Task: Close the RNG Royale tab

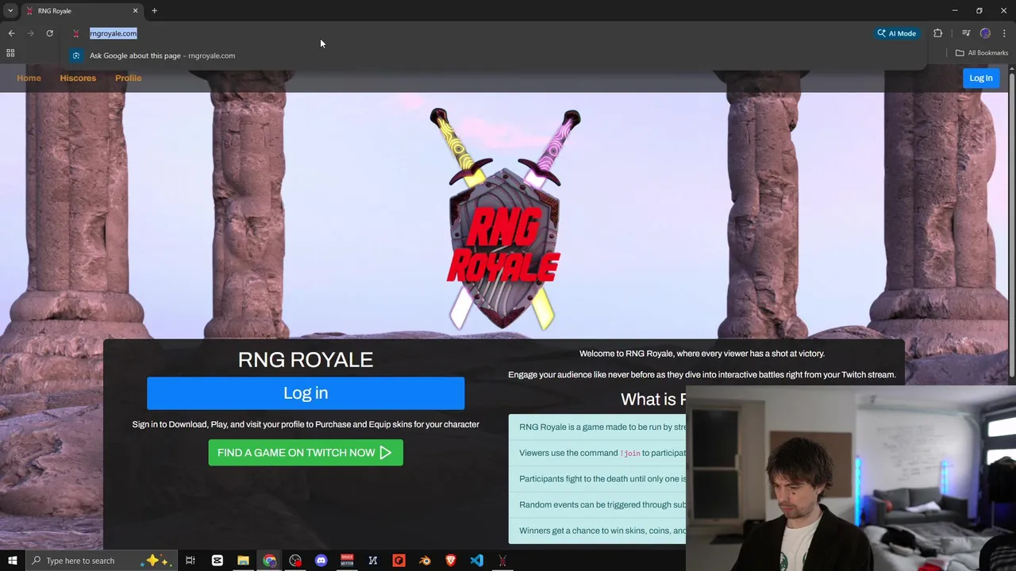Action: [135, 10]
